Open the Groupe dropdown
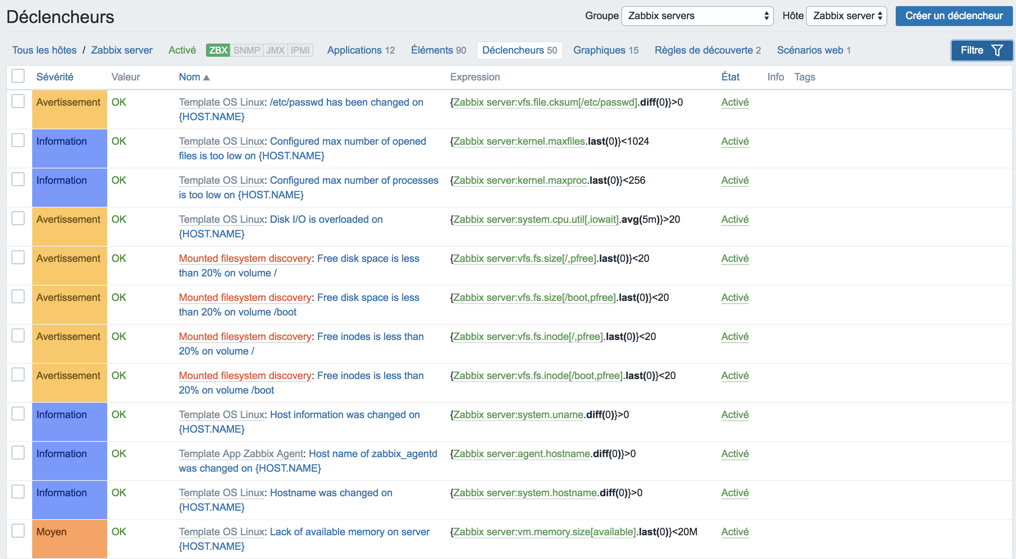 pyautogui.click(x=697, y=16)
